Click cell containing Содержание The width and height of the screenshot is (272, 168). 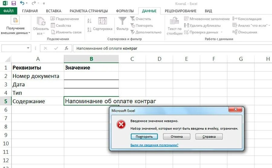pos(38,101)
